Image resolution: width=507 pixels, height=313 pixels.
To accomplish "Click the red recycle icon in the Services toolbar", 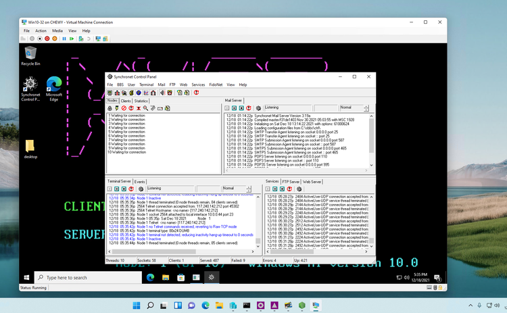I will click(289, 189).
